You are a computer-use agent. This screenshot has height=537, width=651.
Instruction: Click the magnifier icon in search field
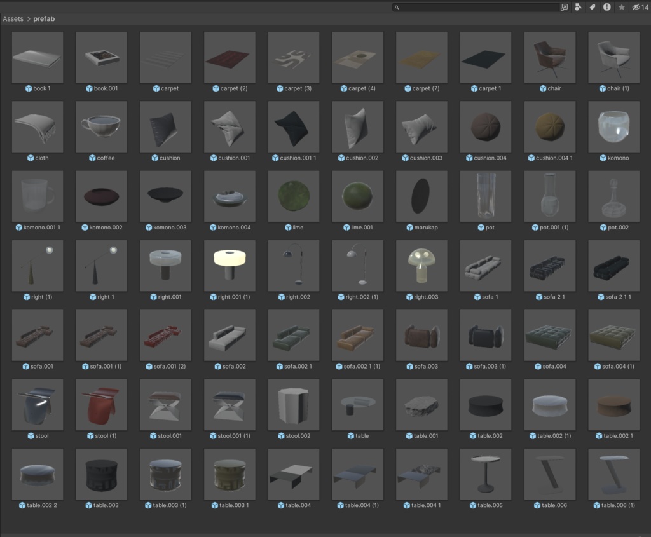[397, 7]
